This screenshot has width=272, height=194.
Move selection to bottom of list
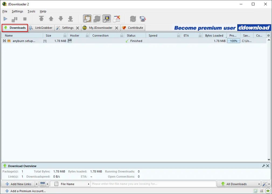(x=71, y=19)
